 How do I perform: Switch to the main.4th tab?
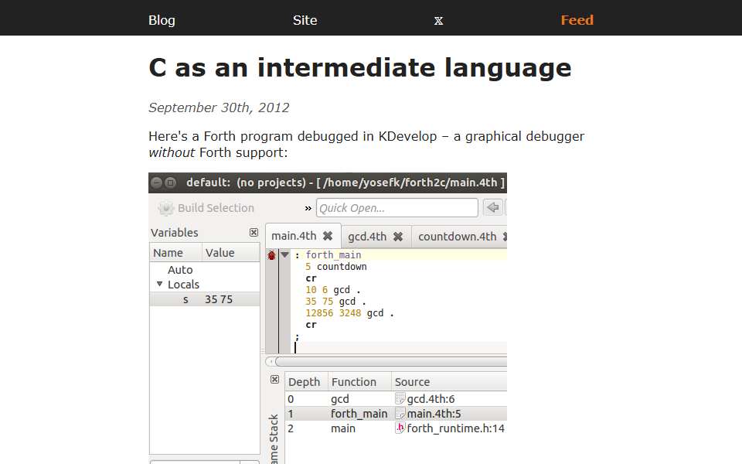(x=294, y=236)
